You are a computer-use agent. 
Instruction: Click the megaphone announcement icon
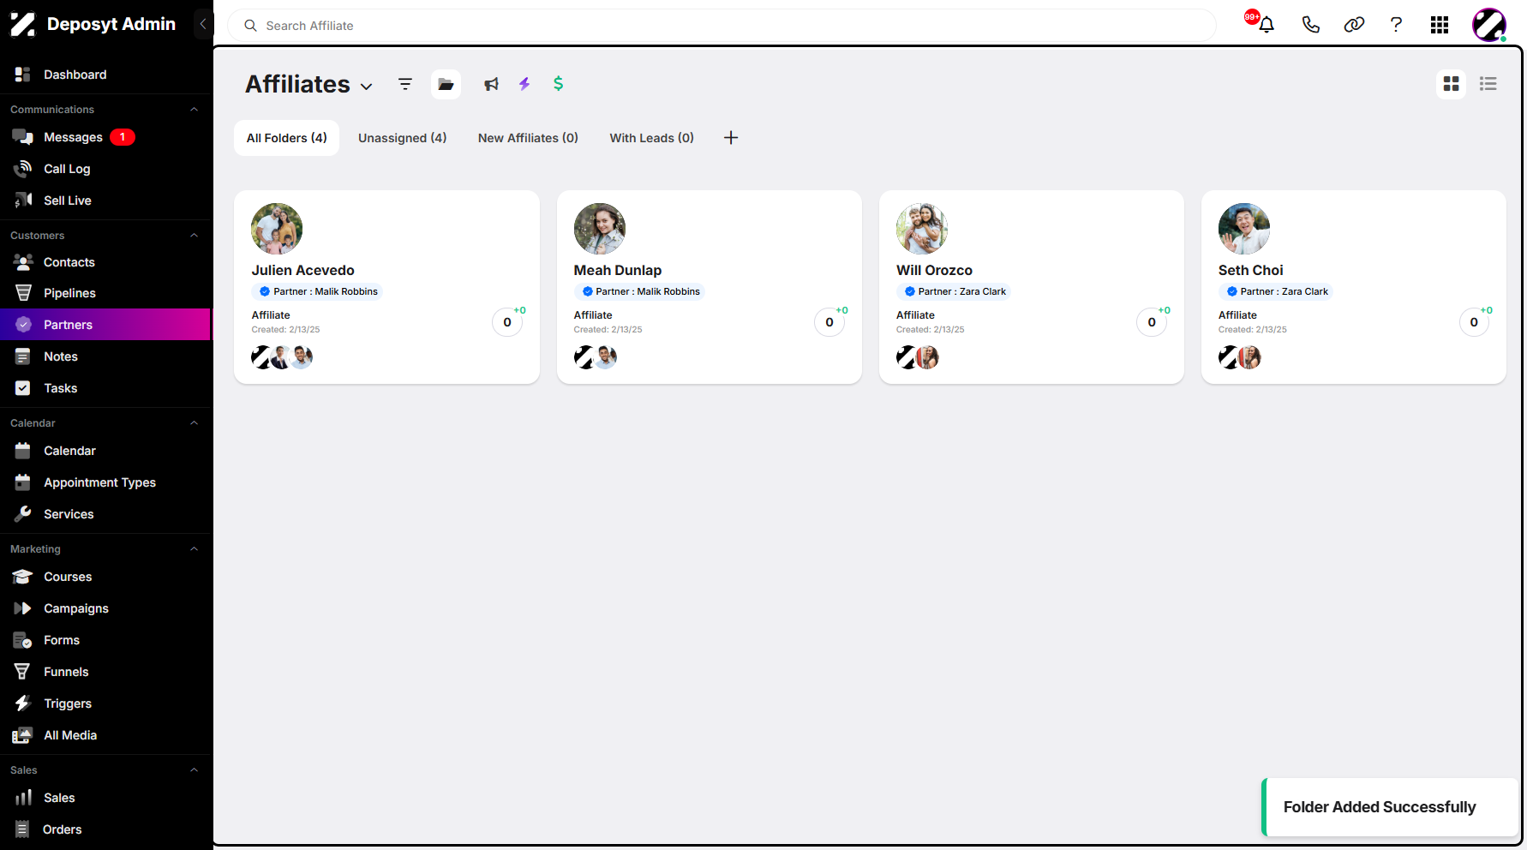point(491,84)
